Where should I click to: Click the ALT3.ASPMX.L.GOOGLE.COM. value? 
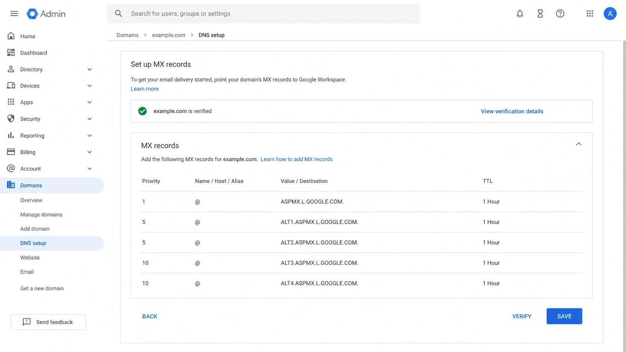(319, 263)
